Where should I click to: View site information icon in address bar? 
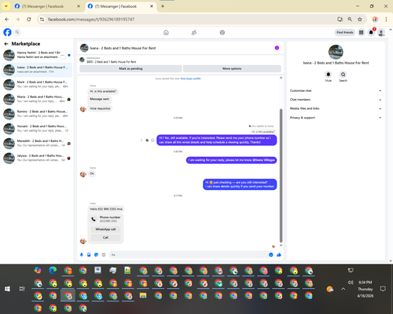(42, 19)
